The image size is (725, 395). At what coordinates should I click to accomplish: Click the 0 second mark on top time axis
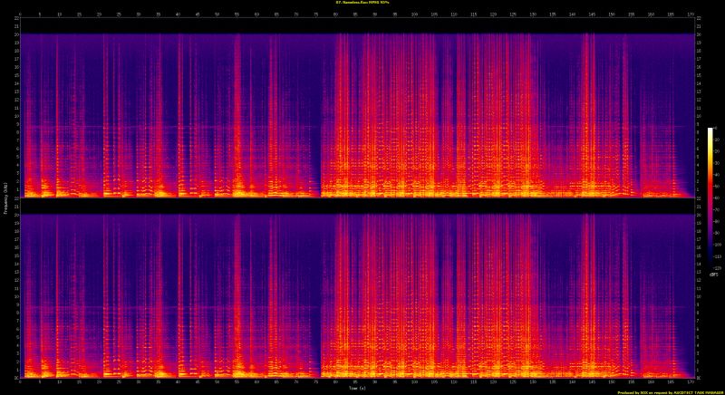click(20, 14)
